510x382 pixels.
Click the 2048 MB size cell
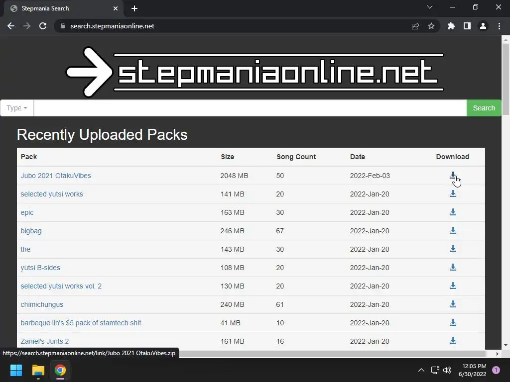[x=234, y=176]
